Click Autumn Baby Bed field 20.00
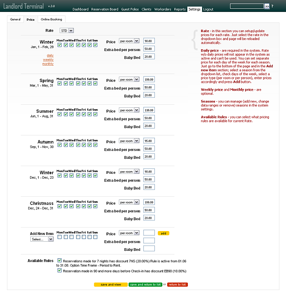286x294 pixels. 149,156
